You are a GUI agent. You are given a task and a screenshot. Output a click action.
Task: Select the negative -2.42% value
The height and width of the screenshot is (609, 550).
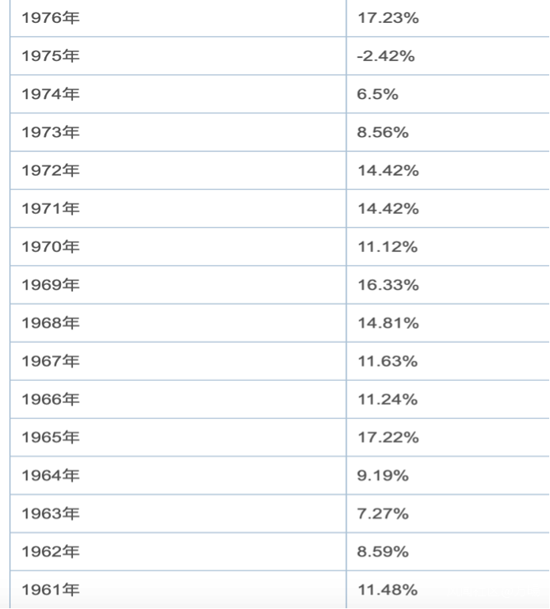(386, 56)
